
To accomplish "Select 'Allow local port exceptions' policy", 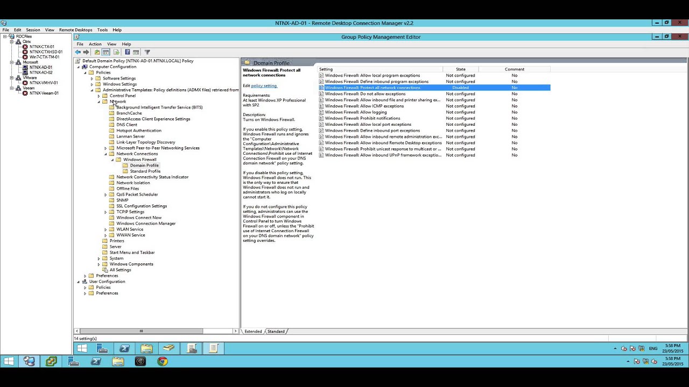I will (434, 125).
